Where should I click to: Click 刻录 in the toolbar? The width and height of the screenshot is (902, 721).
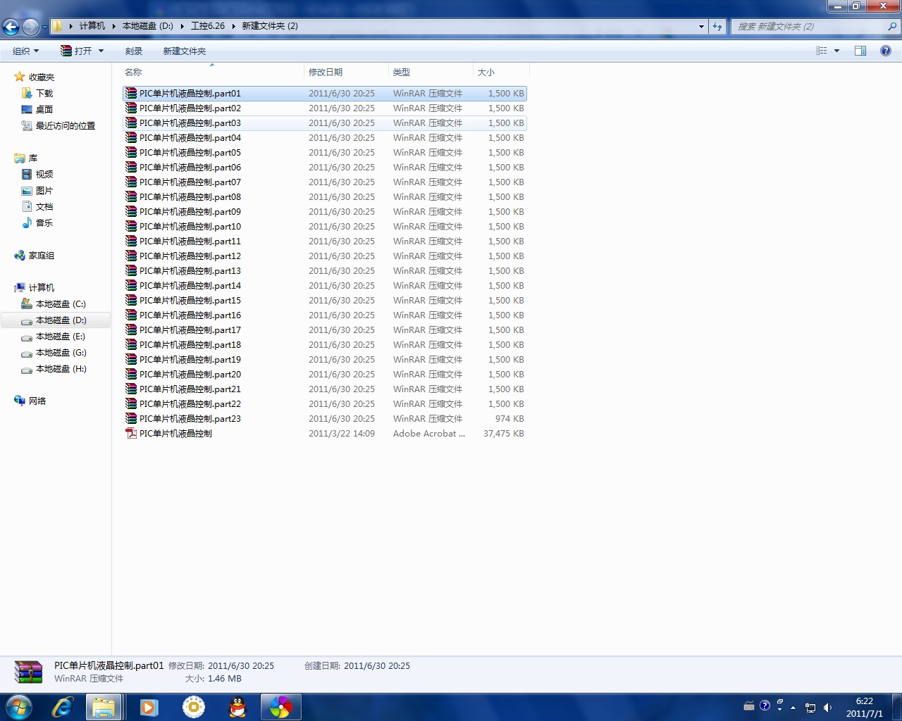(x=134, y=51)
